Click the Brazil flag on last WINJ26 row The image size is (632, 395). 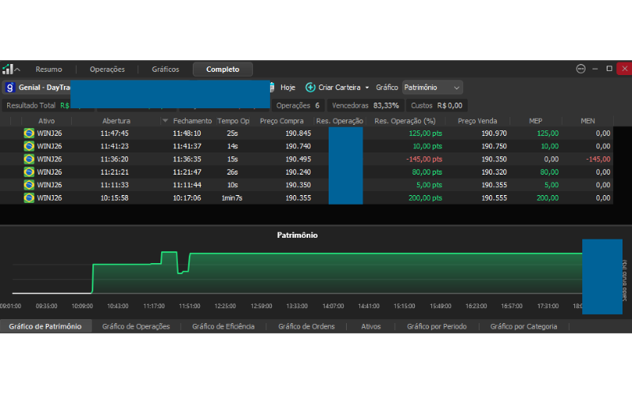29,197
